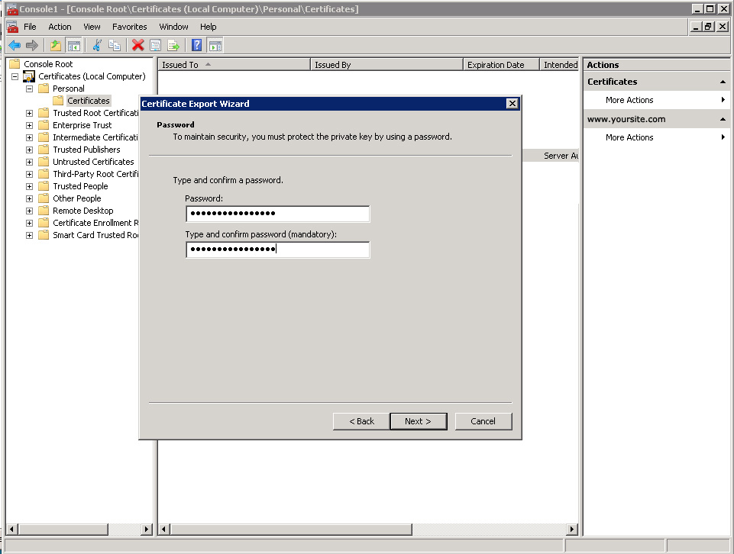This screenshot has height=554, width=734.
Task: Collapse the Certificates section in Actions pane
Action: pyautogui.click(x=723, y=82)
